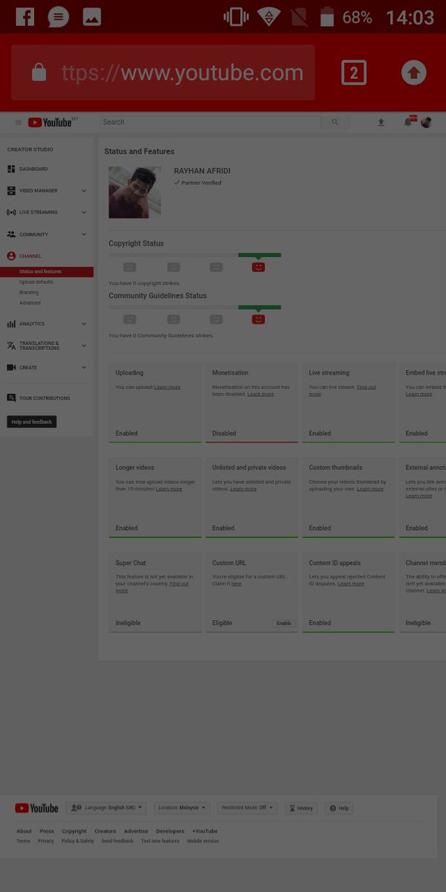Click the History button in footer
This screenshot has width=446, height=892.
pos(301,808)
